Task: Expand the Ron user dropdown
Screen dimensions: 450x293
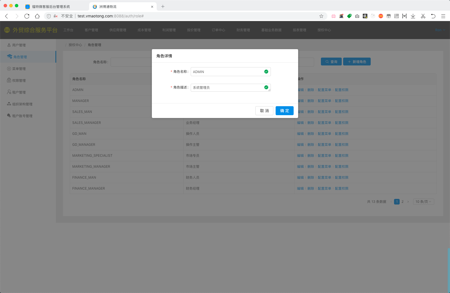Action: click(440, 30)
